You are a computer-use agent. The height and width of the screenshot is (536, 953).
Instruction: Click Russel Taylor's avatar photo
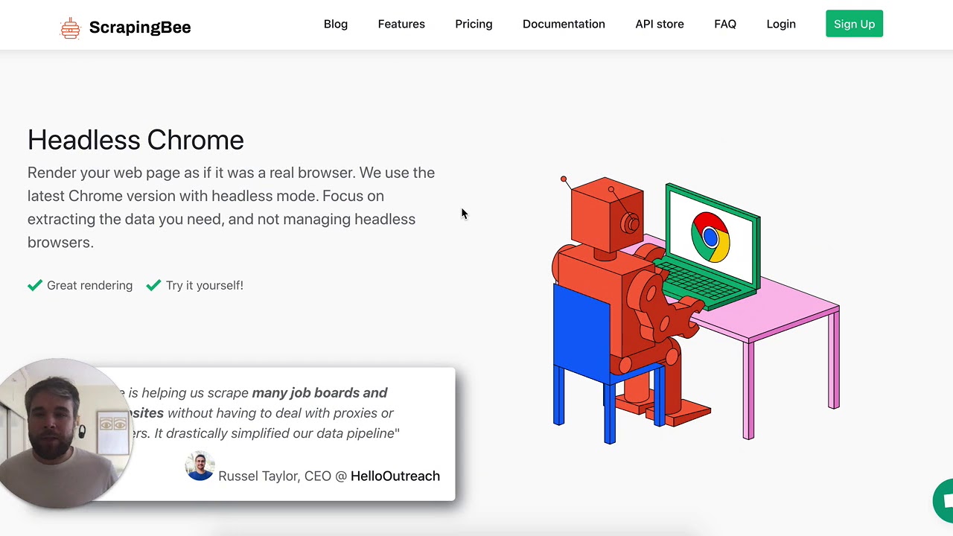[x=200, y=466]
